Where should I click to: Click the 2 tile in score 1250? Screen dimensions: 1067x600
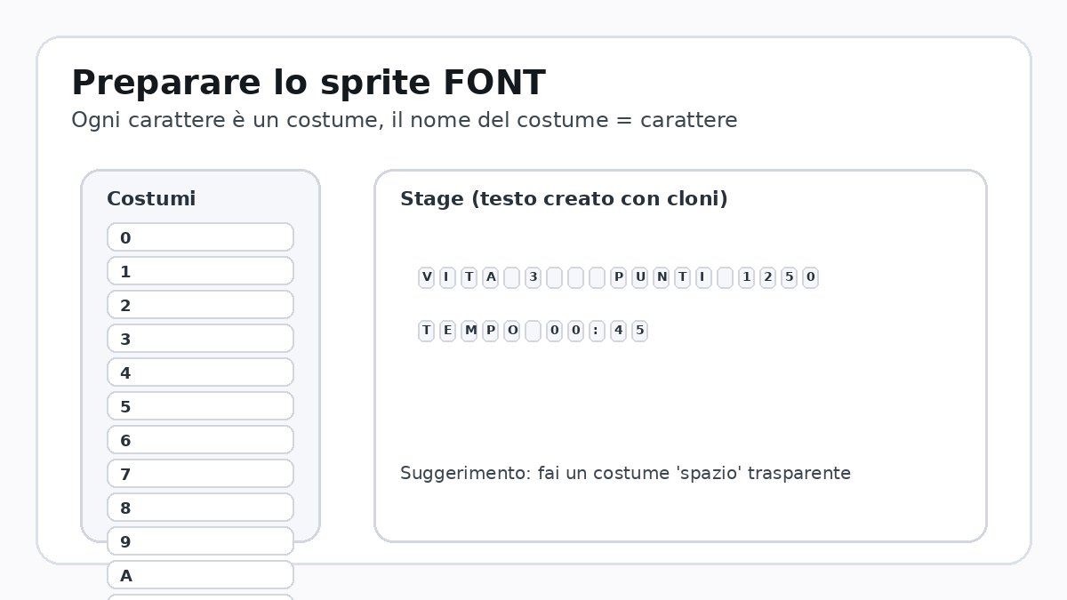coord(768,277)
